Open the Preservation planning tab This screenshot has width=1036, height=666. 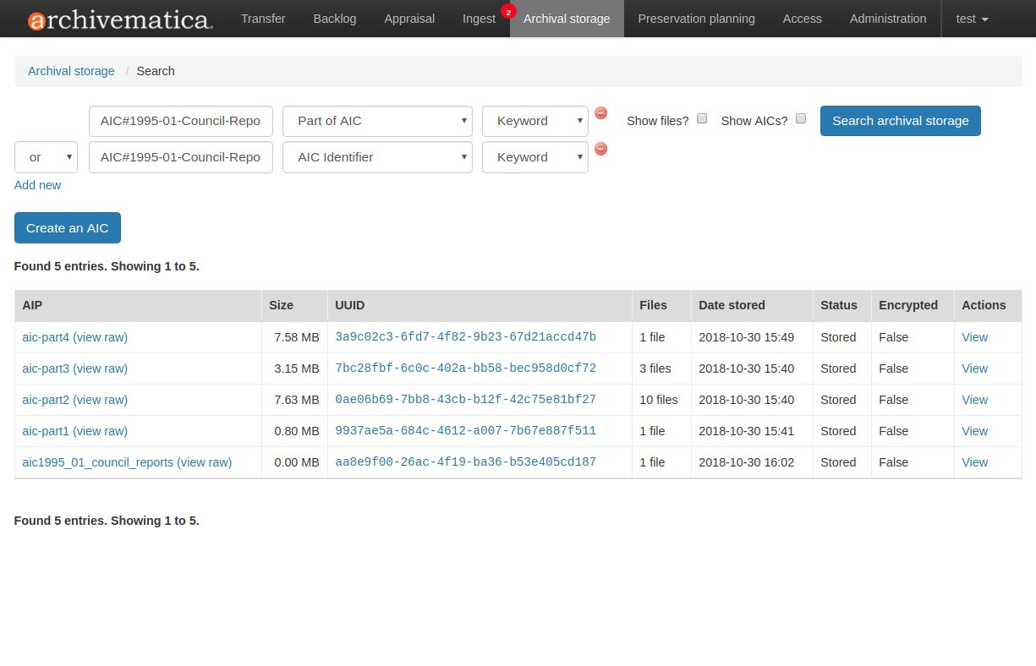point(696,19)
